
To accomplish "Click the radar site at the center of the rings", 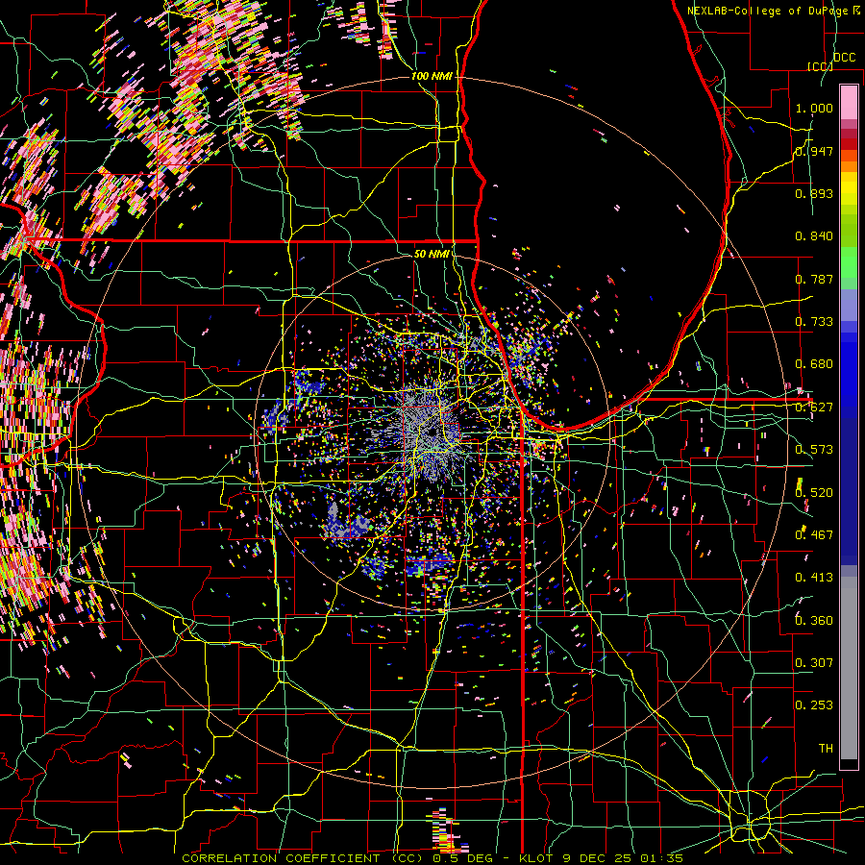I will [432, 432].
